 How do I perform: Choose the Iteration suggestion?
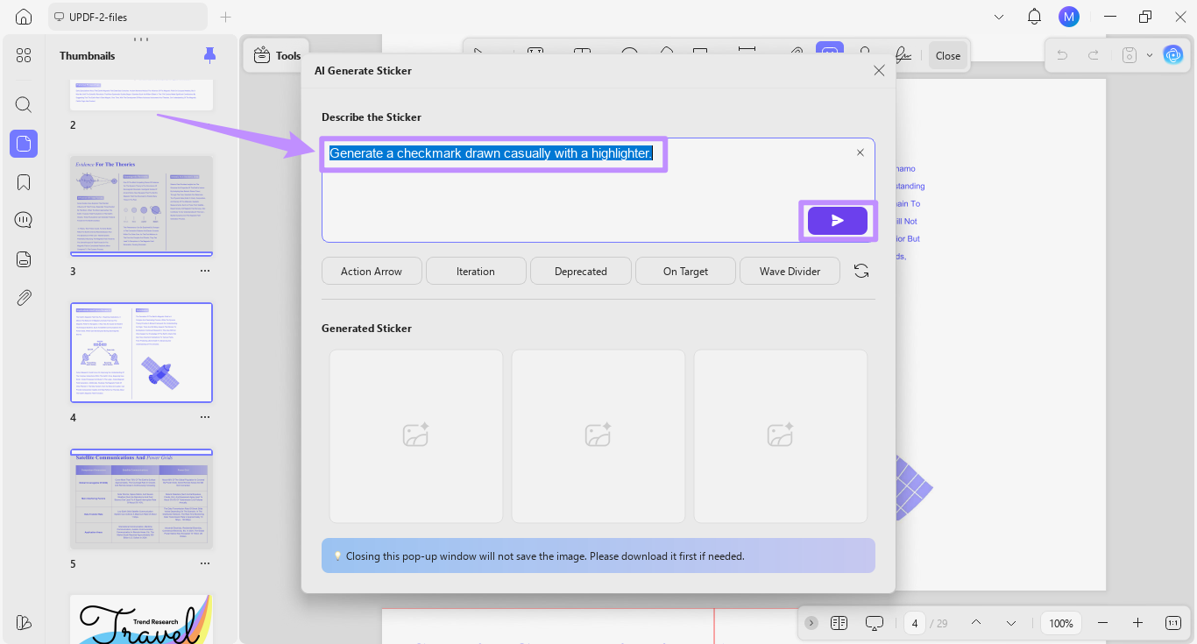(x=476, y=272)
